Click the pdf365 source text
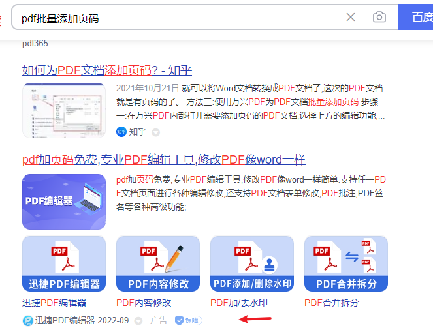 point(35,43)
